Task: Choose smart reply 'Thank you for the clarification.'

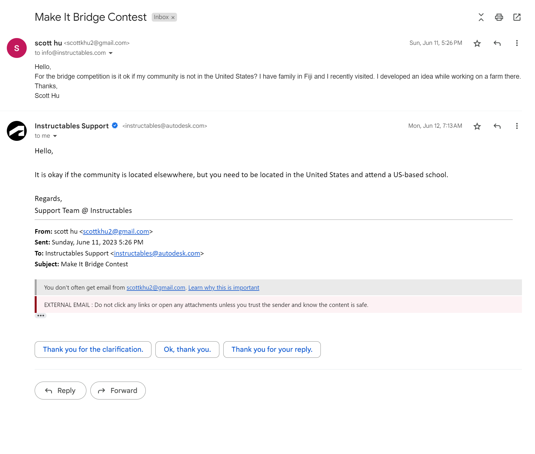Action: [93, 350]
